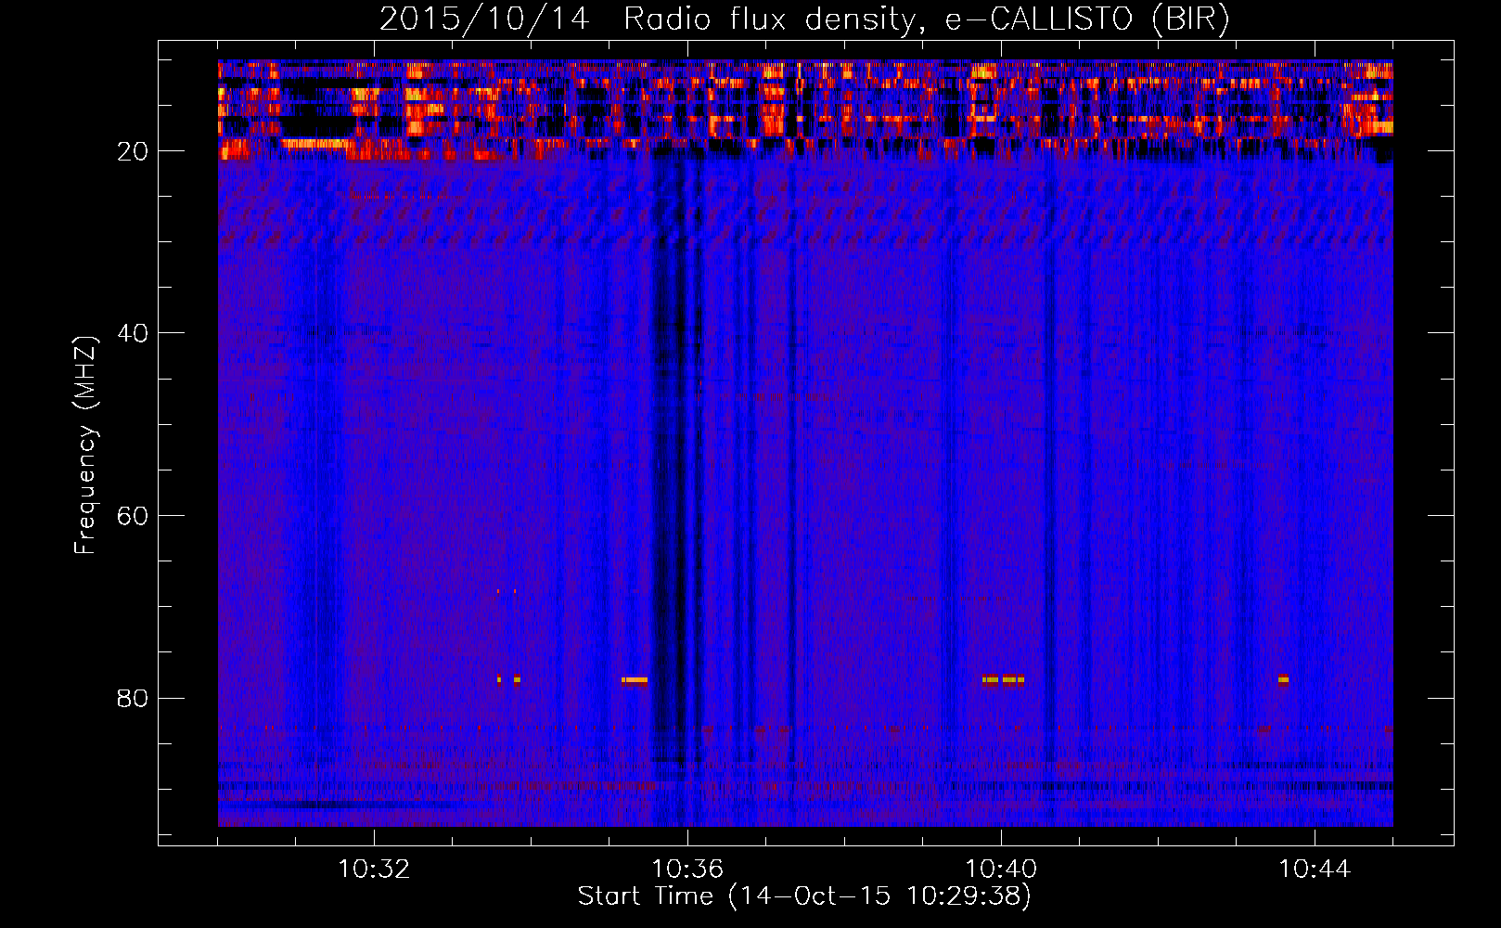Click the 10:44 time tick label
The image size is (1501, 928).
coord(1315,870)
